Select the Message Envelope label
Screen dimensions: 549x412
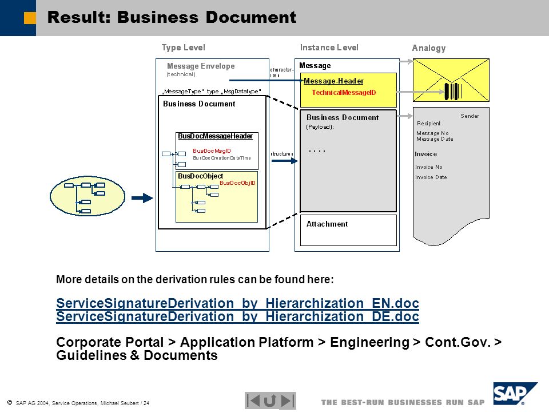[x=201, y=66]
